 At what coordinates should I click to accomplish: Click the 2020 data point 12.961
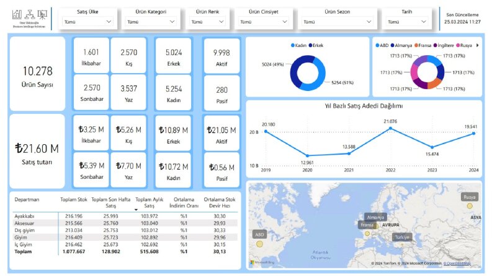click(308, 155)
